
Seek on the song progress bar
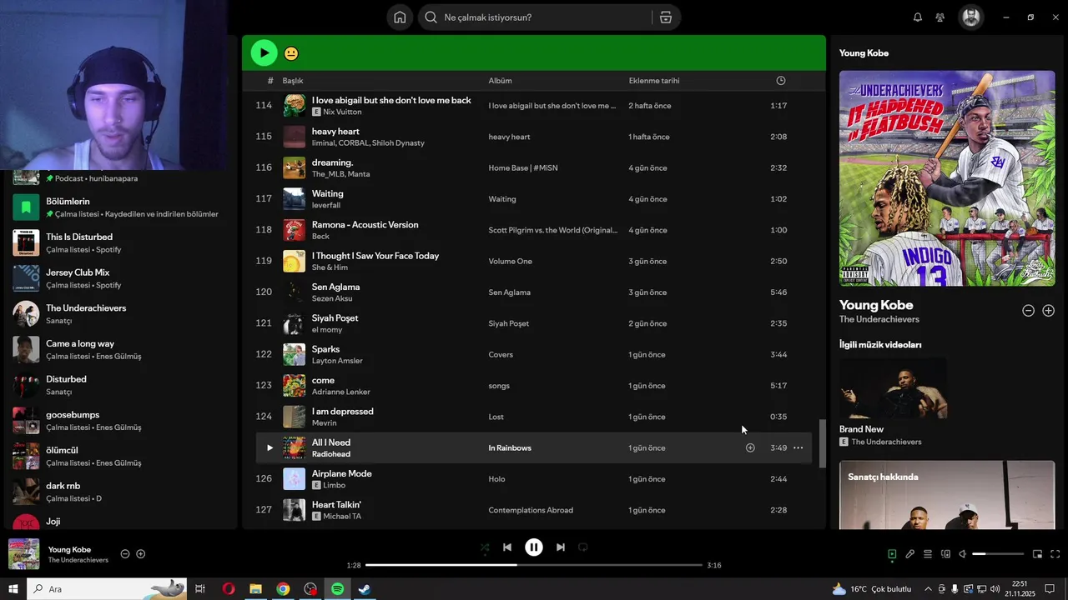[534, 565]
